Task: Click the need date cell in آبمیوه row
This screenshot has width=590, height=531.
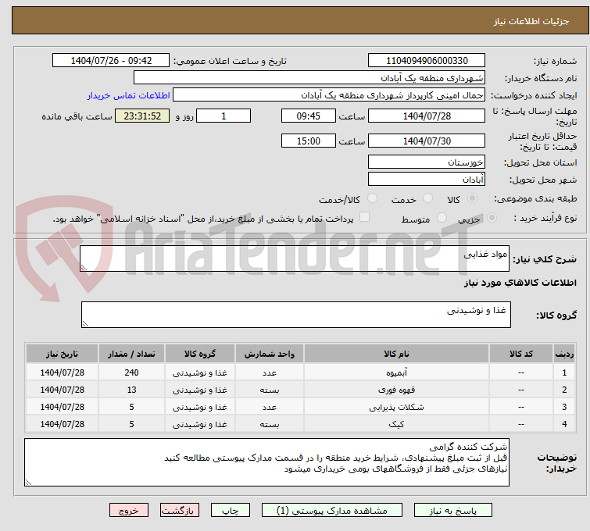Action: 62,372
